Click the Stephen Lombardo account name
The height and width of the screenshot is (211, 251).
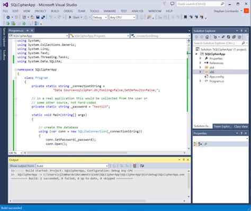coord(226,11)
